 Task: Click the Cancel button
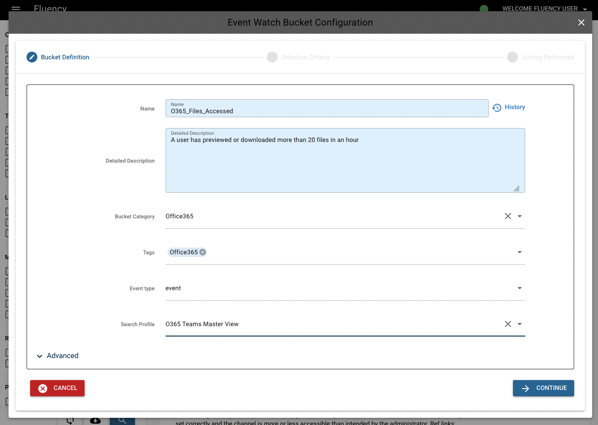57,388
